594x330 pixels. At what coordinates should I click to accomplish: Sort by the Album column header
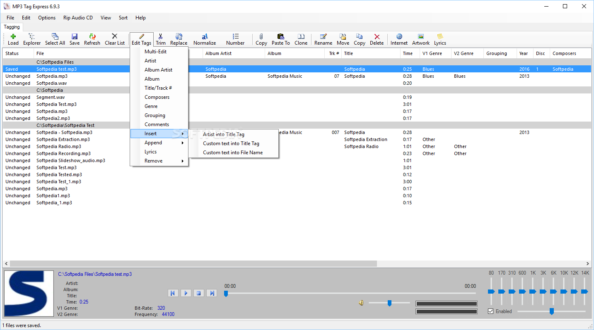coord(295,53)
